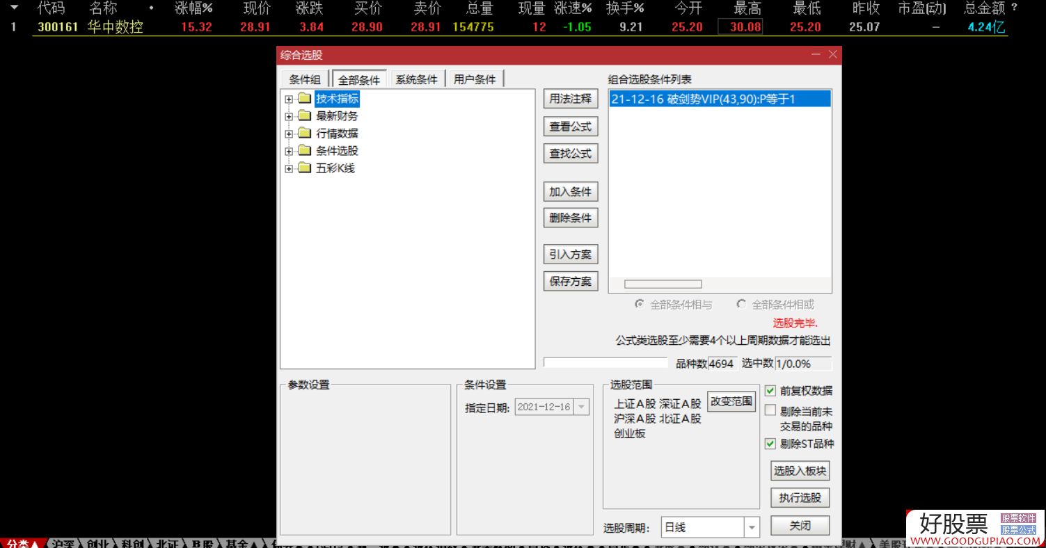Click the 行情数据 folder icon
Viewport: 1046px width, 548px height.
click(x=304, y=134)
